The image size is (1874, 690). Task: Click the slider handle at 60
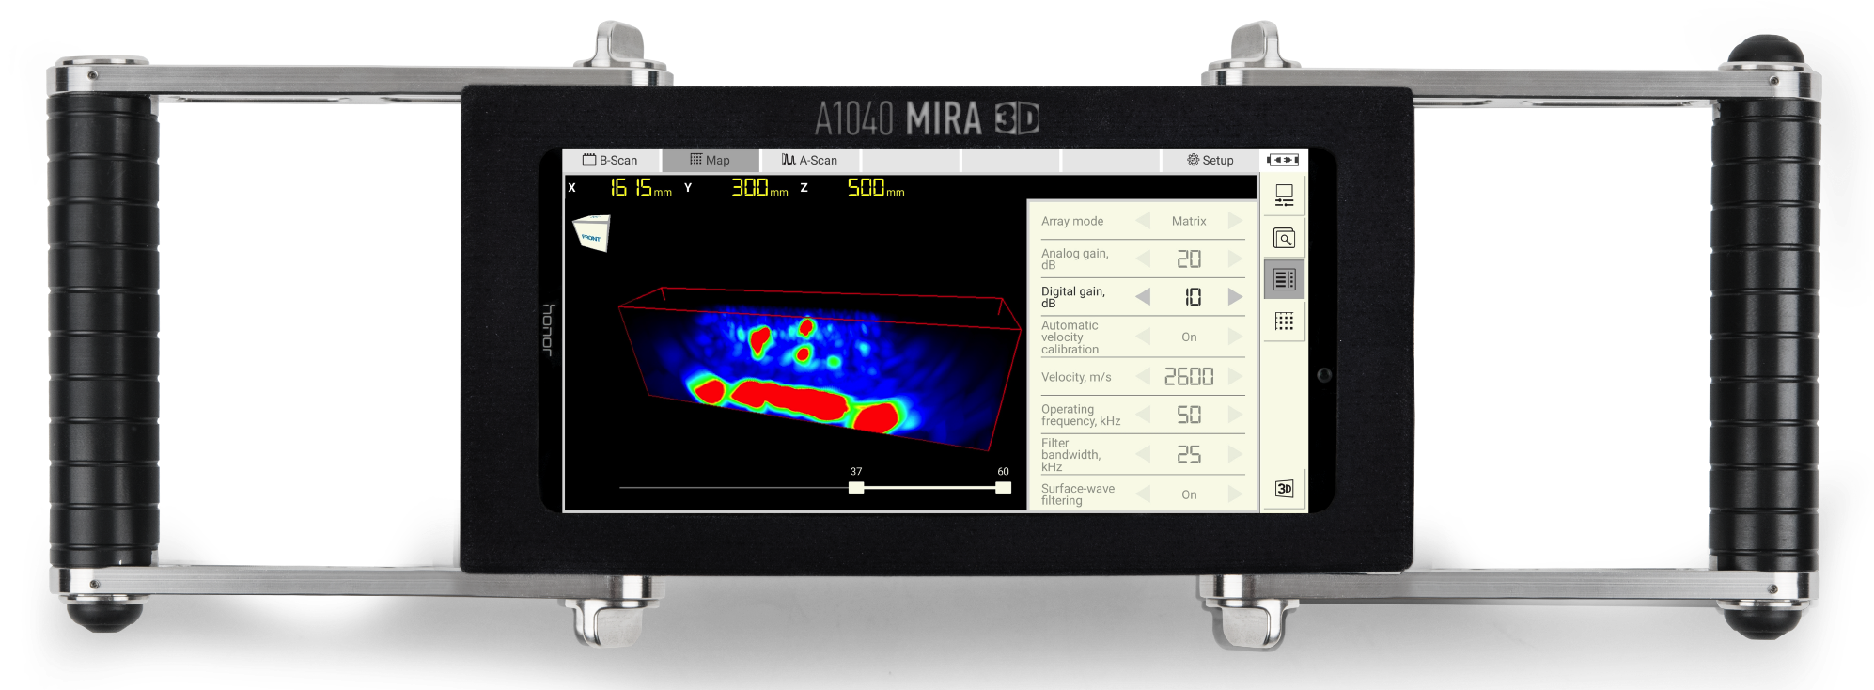coord(1004,488)
